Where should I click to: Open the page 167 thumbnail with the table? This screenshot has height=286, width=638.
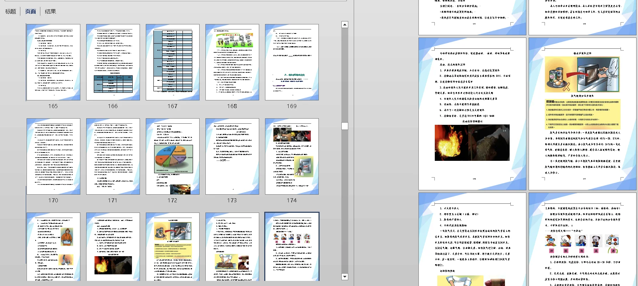[173, 62]
